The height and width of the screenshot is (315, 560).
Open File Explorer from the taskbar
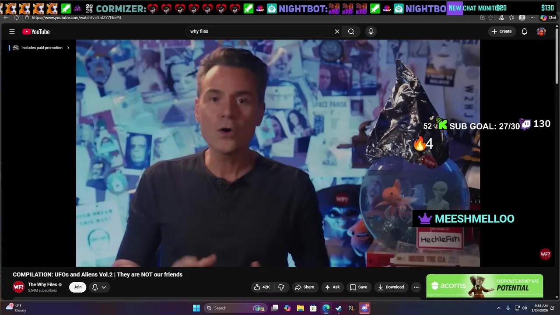point(300,308)
